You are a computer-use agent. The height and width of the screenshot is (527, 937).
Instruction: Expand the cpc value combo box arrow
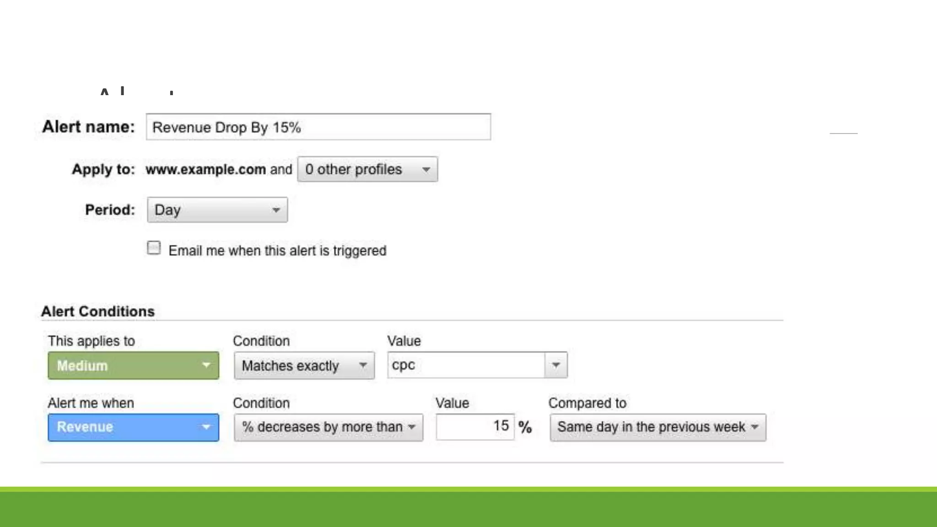[556, 365]
